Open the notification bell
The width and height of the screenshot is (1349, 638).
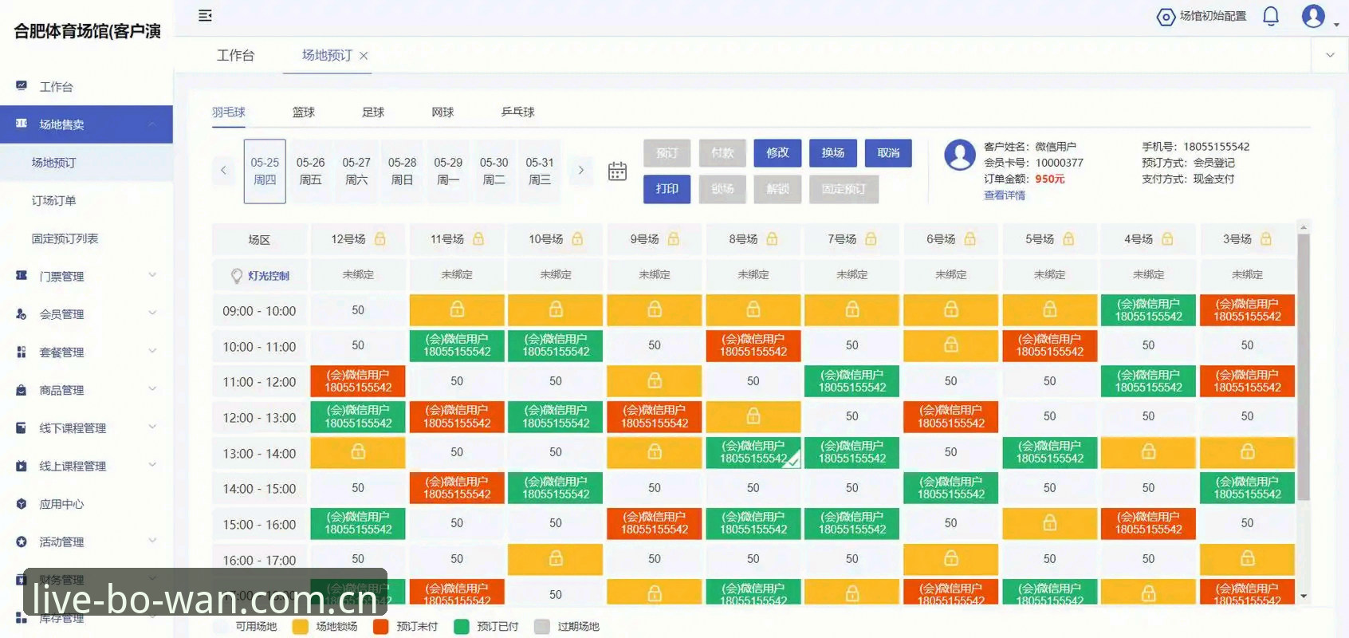1271,16
